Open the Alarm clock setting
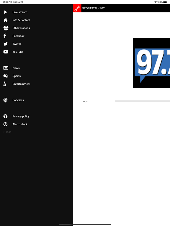The image size is (170, 226). point(20,124)
